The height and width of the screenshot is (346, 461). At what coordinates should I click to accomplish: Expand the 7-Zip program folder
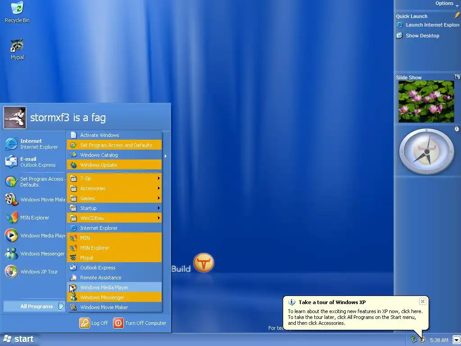[x=114, y=178]
